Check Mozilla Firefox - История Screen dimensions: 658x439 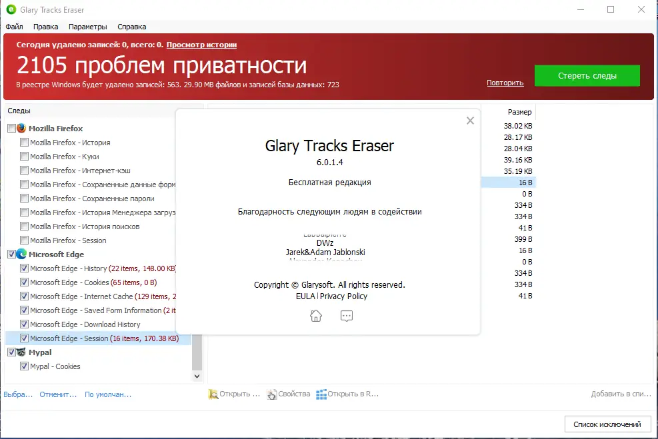pyautogui.click(x=25, y=143)
